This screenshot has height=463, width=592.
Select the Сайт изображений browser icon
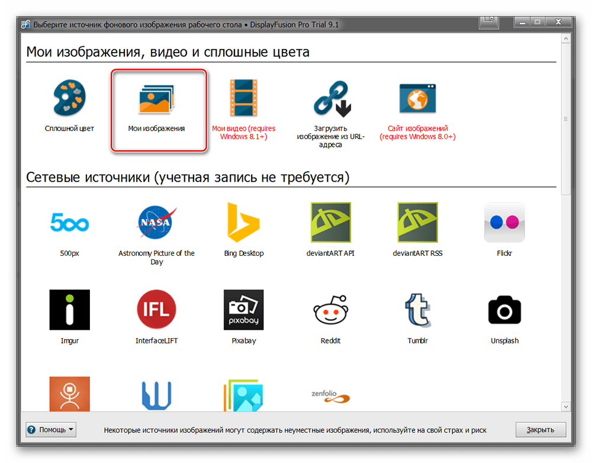point(417,98)
